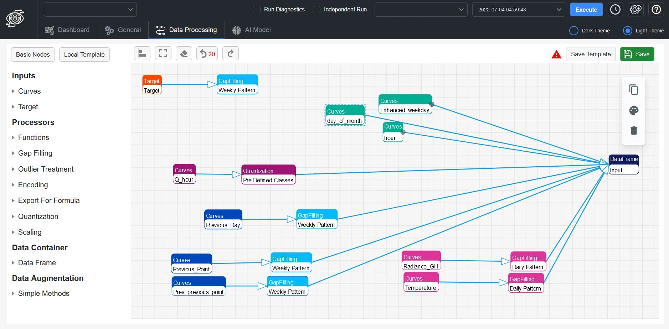Select the DataFrame Input node
This screenshot has height=329, width=669.
tap(623, 164)
